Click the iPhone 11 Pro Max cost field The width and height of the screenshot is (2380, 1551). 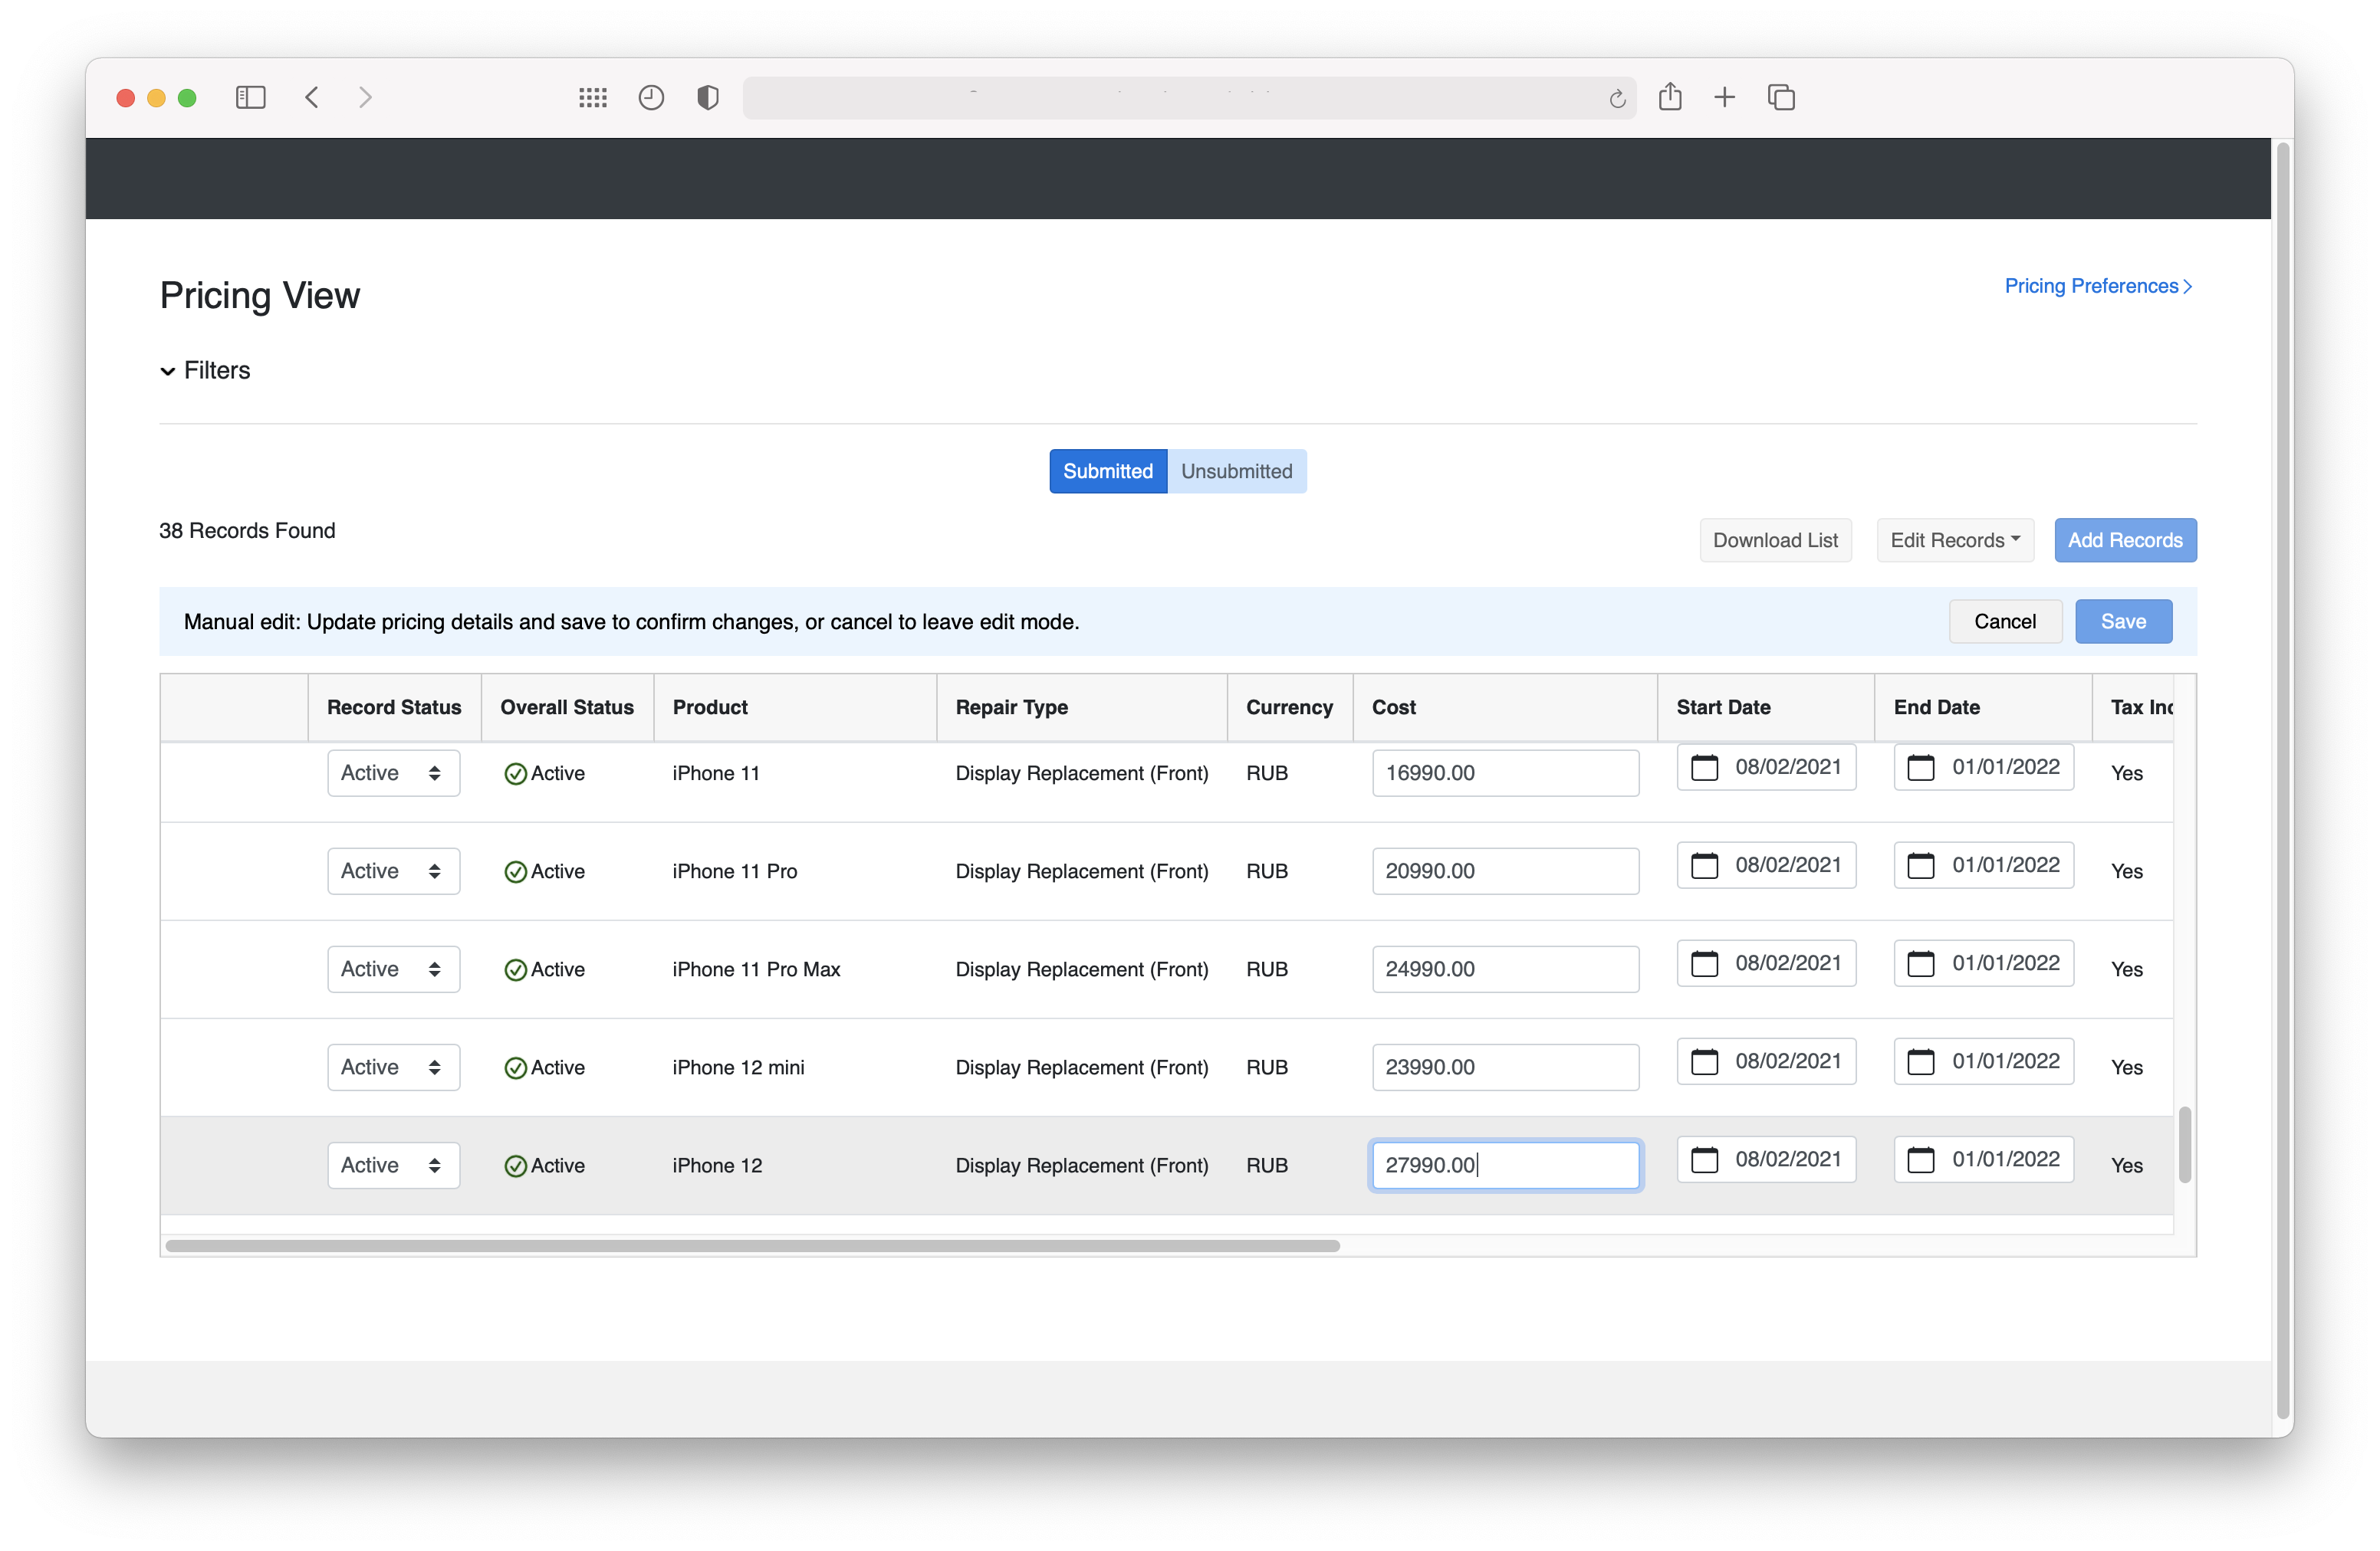click(1504, 969)
